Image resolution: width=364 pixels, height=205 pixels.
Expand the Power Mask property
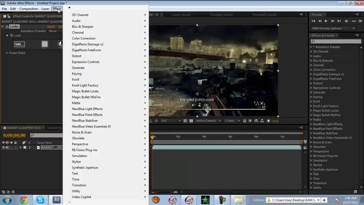pos(7,53)
